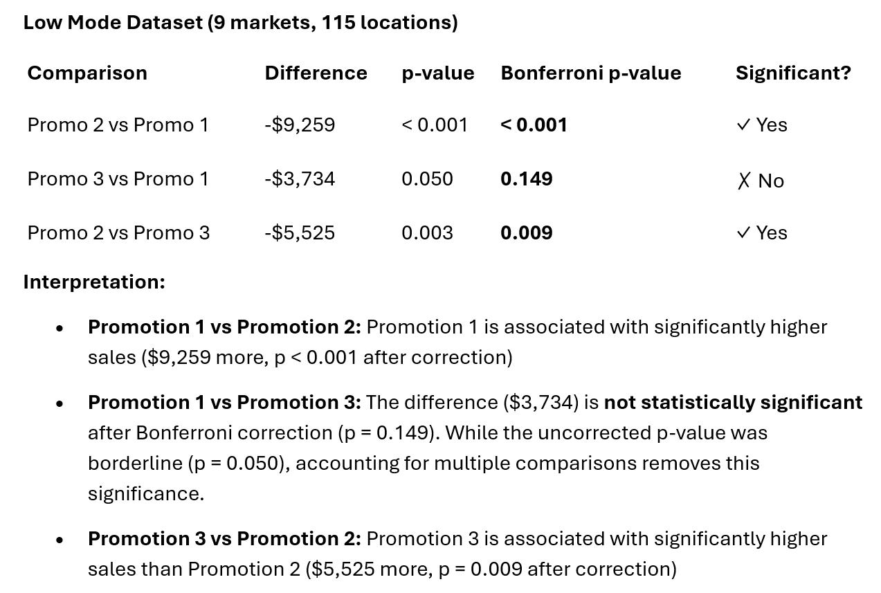This screenshot has height=593, width=881.
Task: Click the bold "Promotion 3 vs Promotion 2:" text
Action: (224, 538)
